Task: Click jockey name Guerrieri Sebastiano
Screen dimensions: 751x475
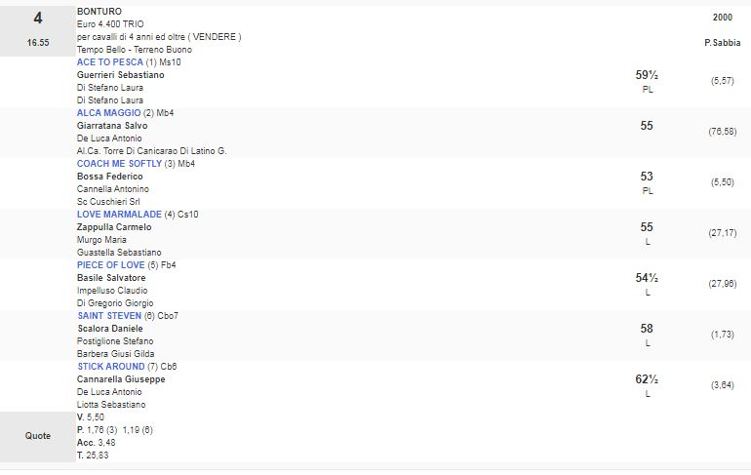Action: click(121, 75)
